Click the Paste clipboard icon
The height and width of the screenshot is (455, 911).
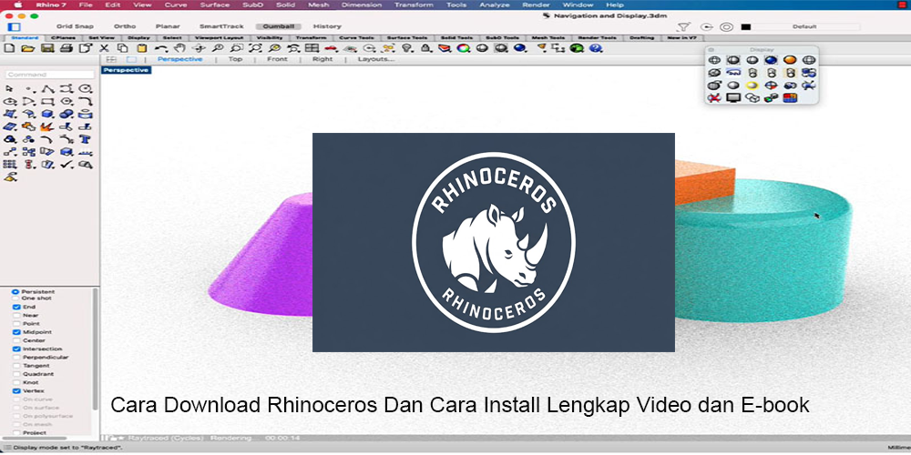pyautogui.click(x=142, y=48)
